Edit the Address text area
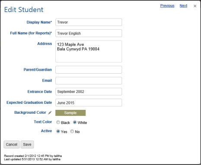The height and width of the screenshot is (165, 201). pos(89,51)
